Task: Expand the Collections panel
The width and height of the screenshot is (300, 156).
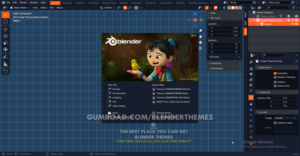Action: (224, 63)
